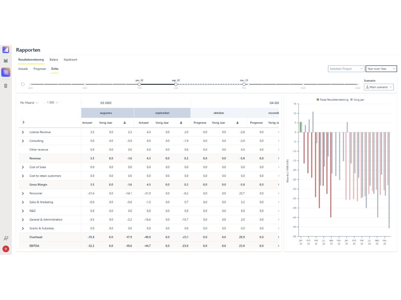The width and height of the screenshot is (401, 300).
Task: Click the Overhead row label
Action: pyautogui.click(x=36, y=237)
